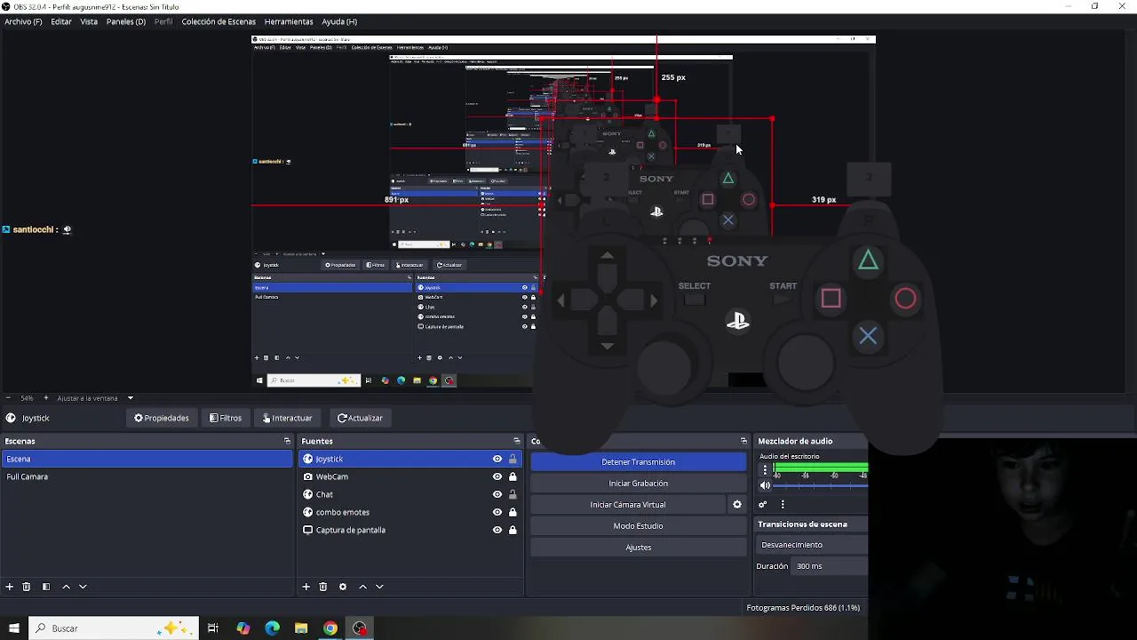Image resolution: width=1137 pixels, height=640 pixels.
Task: Select Full Camara scene
Action: [147, 476]
